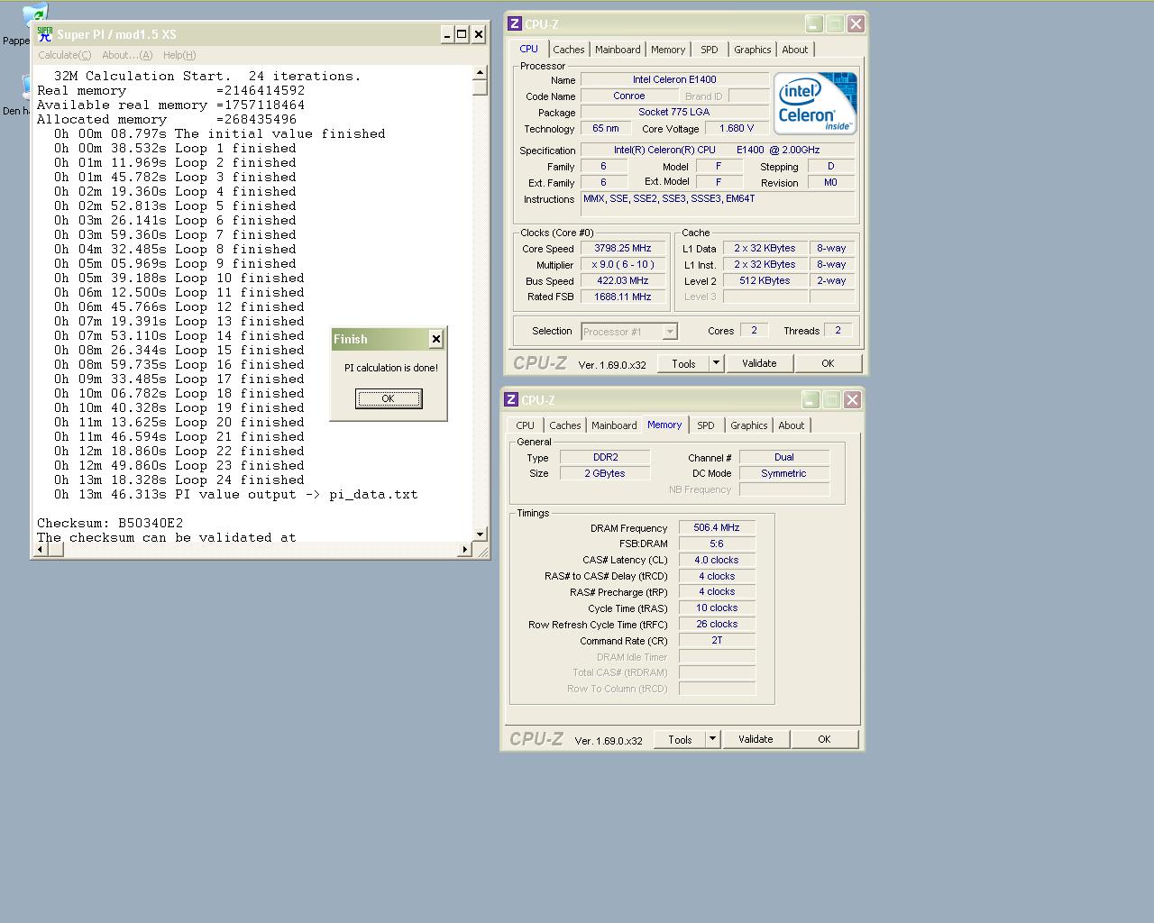Minimize the lower CPU-Z window
The width and height of the screenshot is (1154, 923).
tap(811, 400)
